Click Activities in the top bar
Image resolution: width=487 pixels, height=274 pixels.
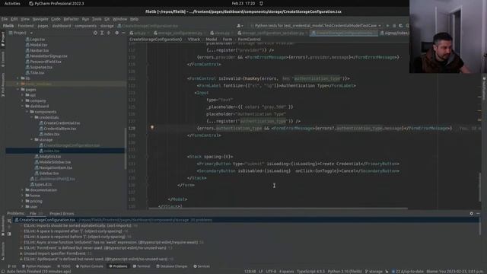tap(12, 3)
